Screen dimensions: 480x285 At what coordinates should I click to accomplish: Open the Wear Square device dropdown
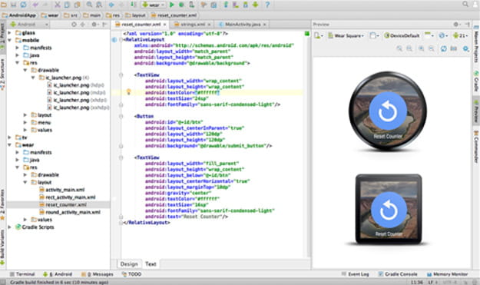(x=346, y=36)
